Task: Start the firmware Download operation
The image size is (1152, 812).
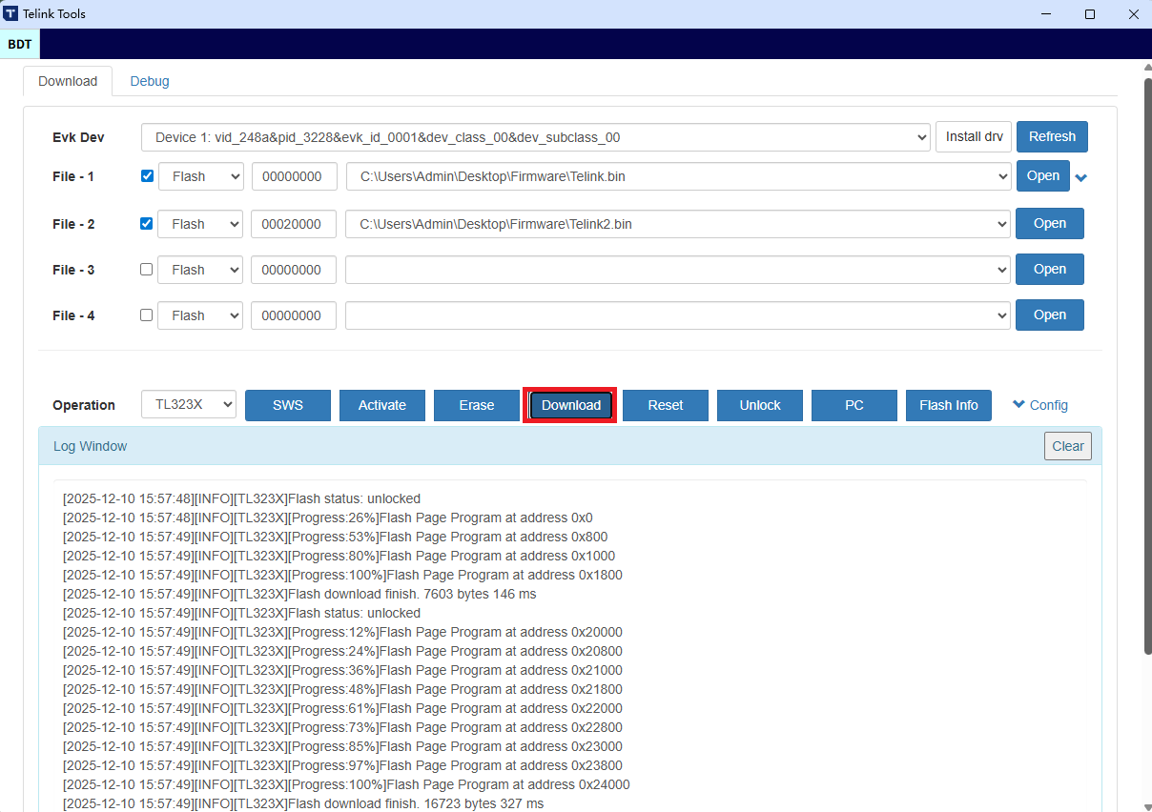Action: 569,405
